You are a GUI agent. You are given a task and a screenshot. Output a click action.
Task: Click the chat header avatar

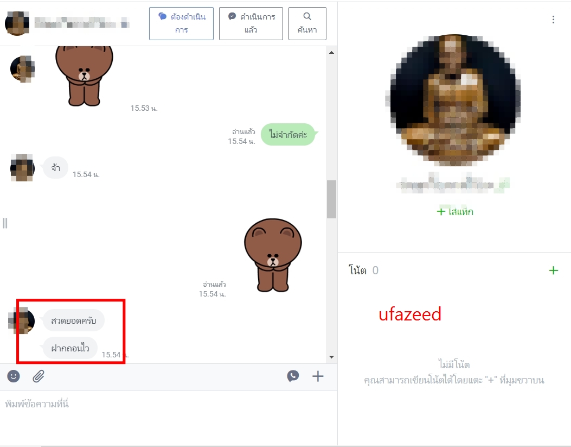(x=17, y=23)
